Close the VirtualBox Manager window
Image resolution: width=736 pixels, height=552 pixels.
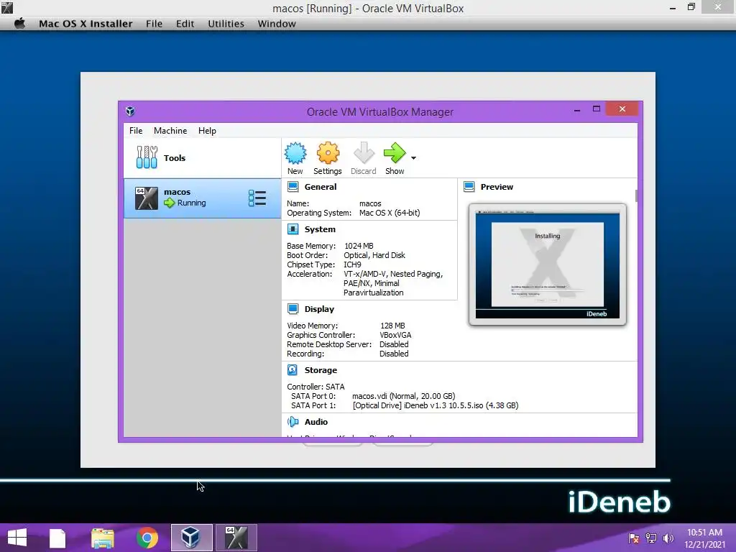622,109
